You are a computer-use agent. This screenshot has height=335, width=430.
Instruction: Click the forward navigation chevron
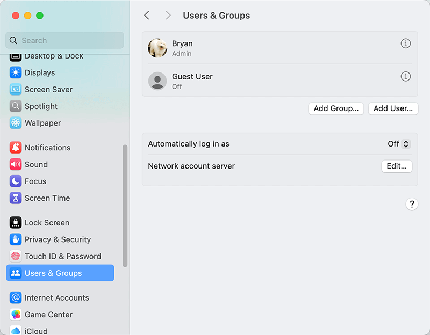(x=168, y=15)
